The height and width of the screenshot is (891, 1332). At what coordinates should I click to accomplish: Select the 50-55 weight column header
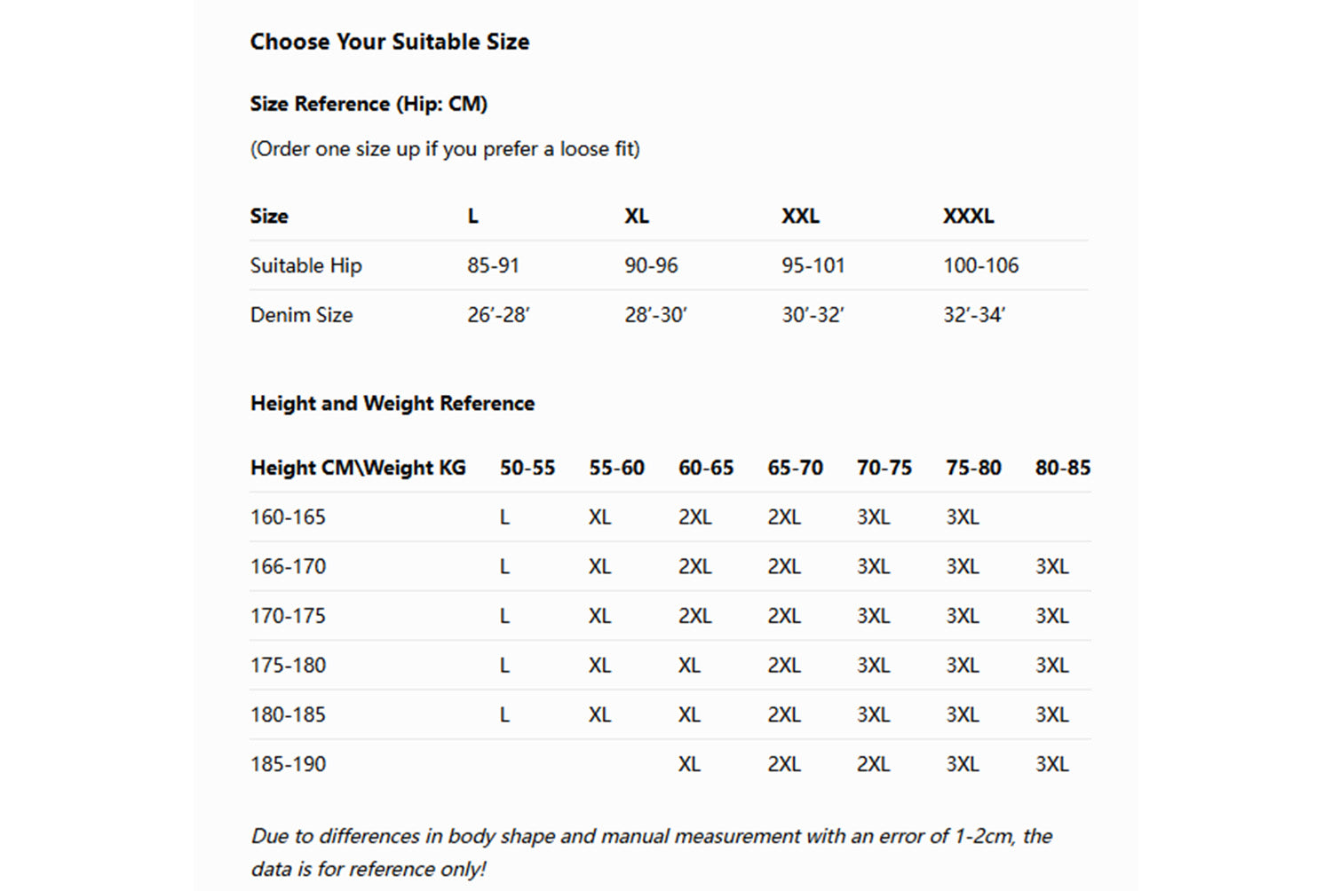point(527,468)
